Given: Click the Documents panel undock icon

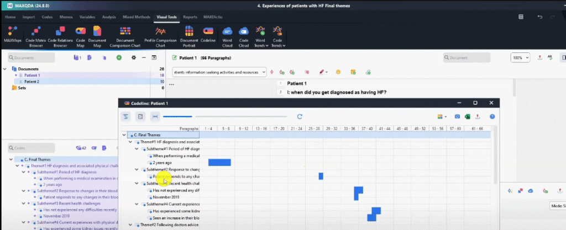Looking at the screenshot, I should tap(154, 57).
